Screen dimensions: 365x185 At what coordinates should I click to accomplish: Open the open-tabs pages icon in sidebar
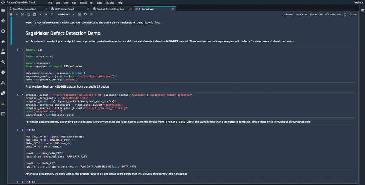3,93
